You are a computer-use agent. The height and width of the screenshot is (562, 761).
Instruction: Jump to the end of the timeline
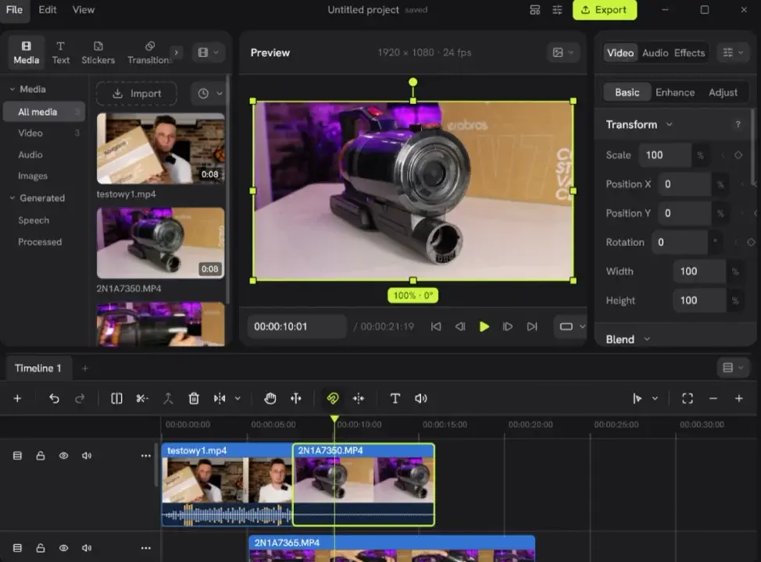click(x=532, y=327)
